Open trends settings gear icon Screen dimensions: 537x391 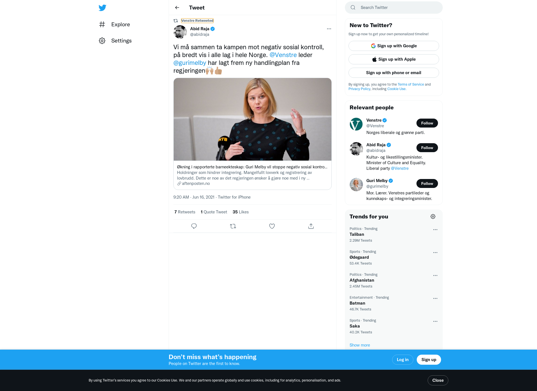click(x=433, y=216)
